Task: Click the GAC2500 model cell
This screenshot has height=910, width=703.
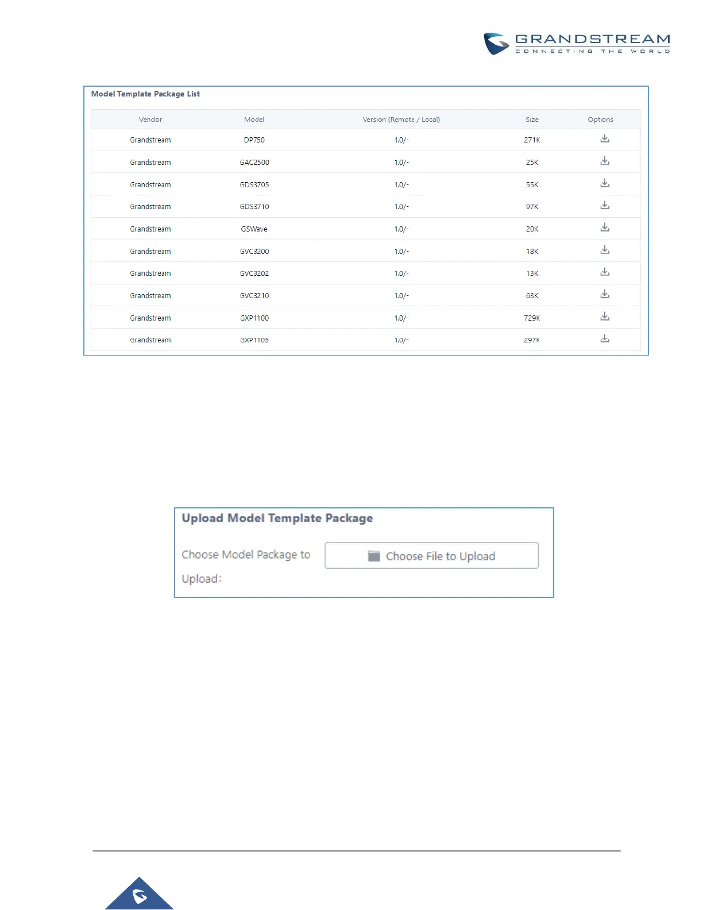Action: pos(254,163)
